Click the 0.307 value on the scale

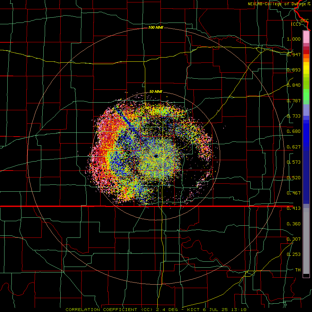click(x=294, y=239)
